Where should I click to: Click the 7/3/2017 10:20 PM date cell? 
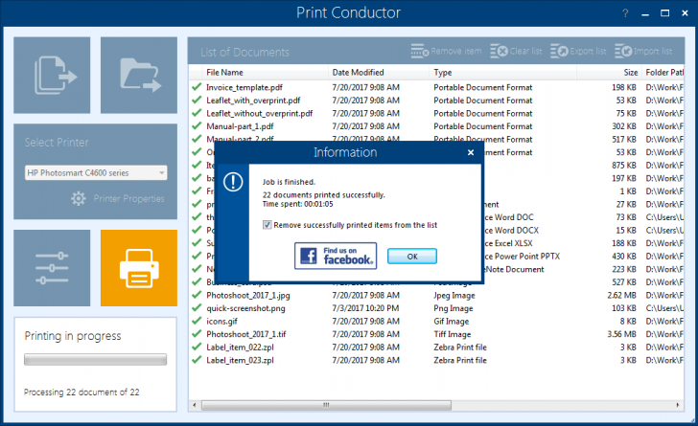pyautogui.click(x=365, y=308)
